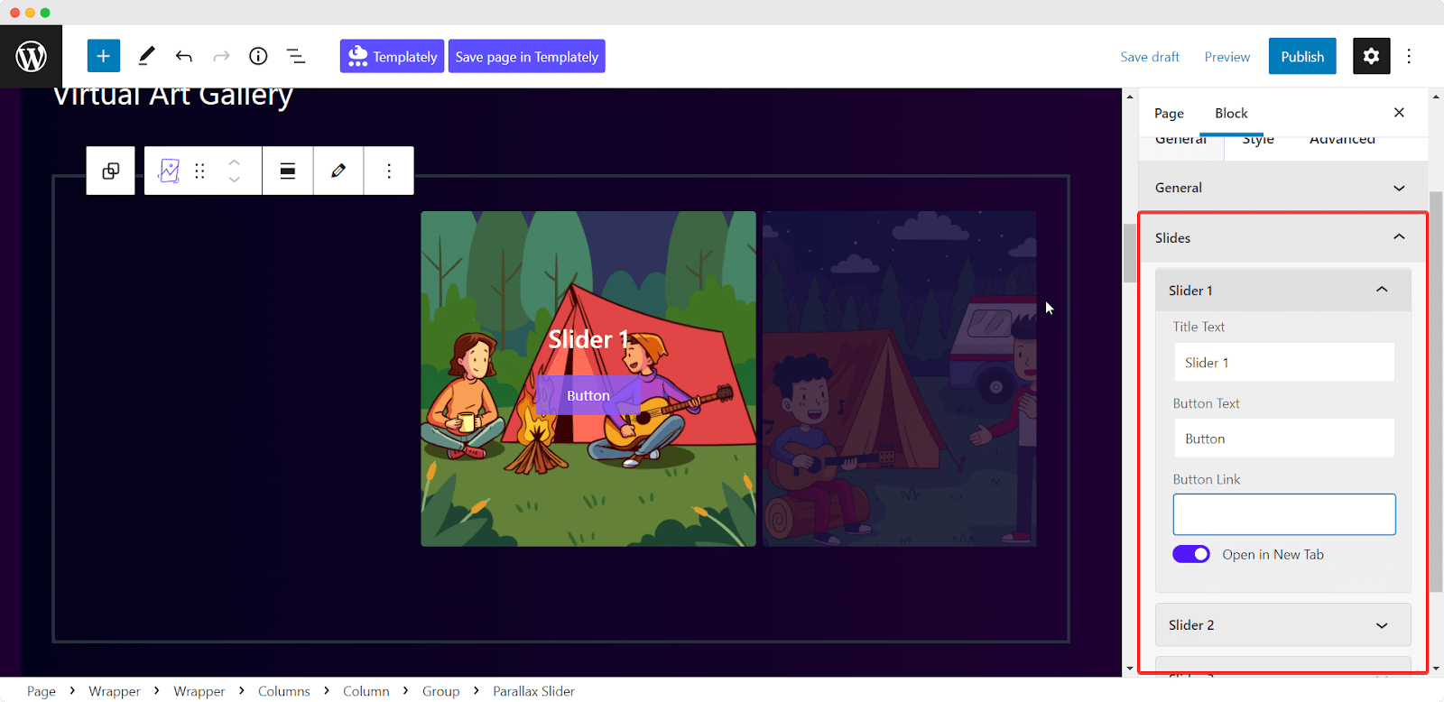Select the dimmed second slide image
Image resolution: width=1444 pixels, height=702 pixels.
(899, 379)
